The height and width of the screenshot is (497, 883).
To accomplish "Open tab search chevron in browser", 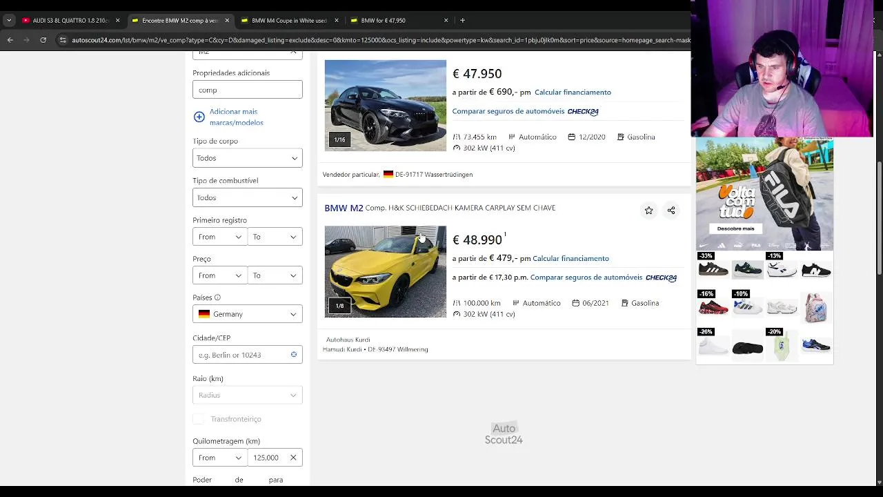I will (9, 20).
